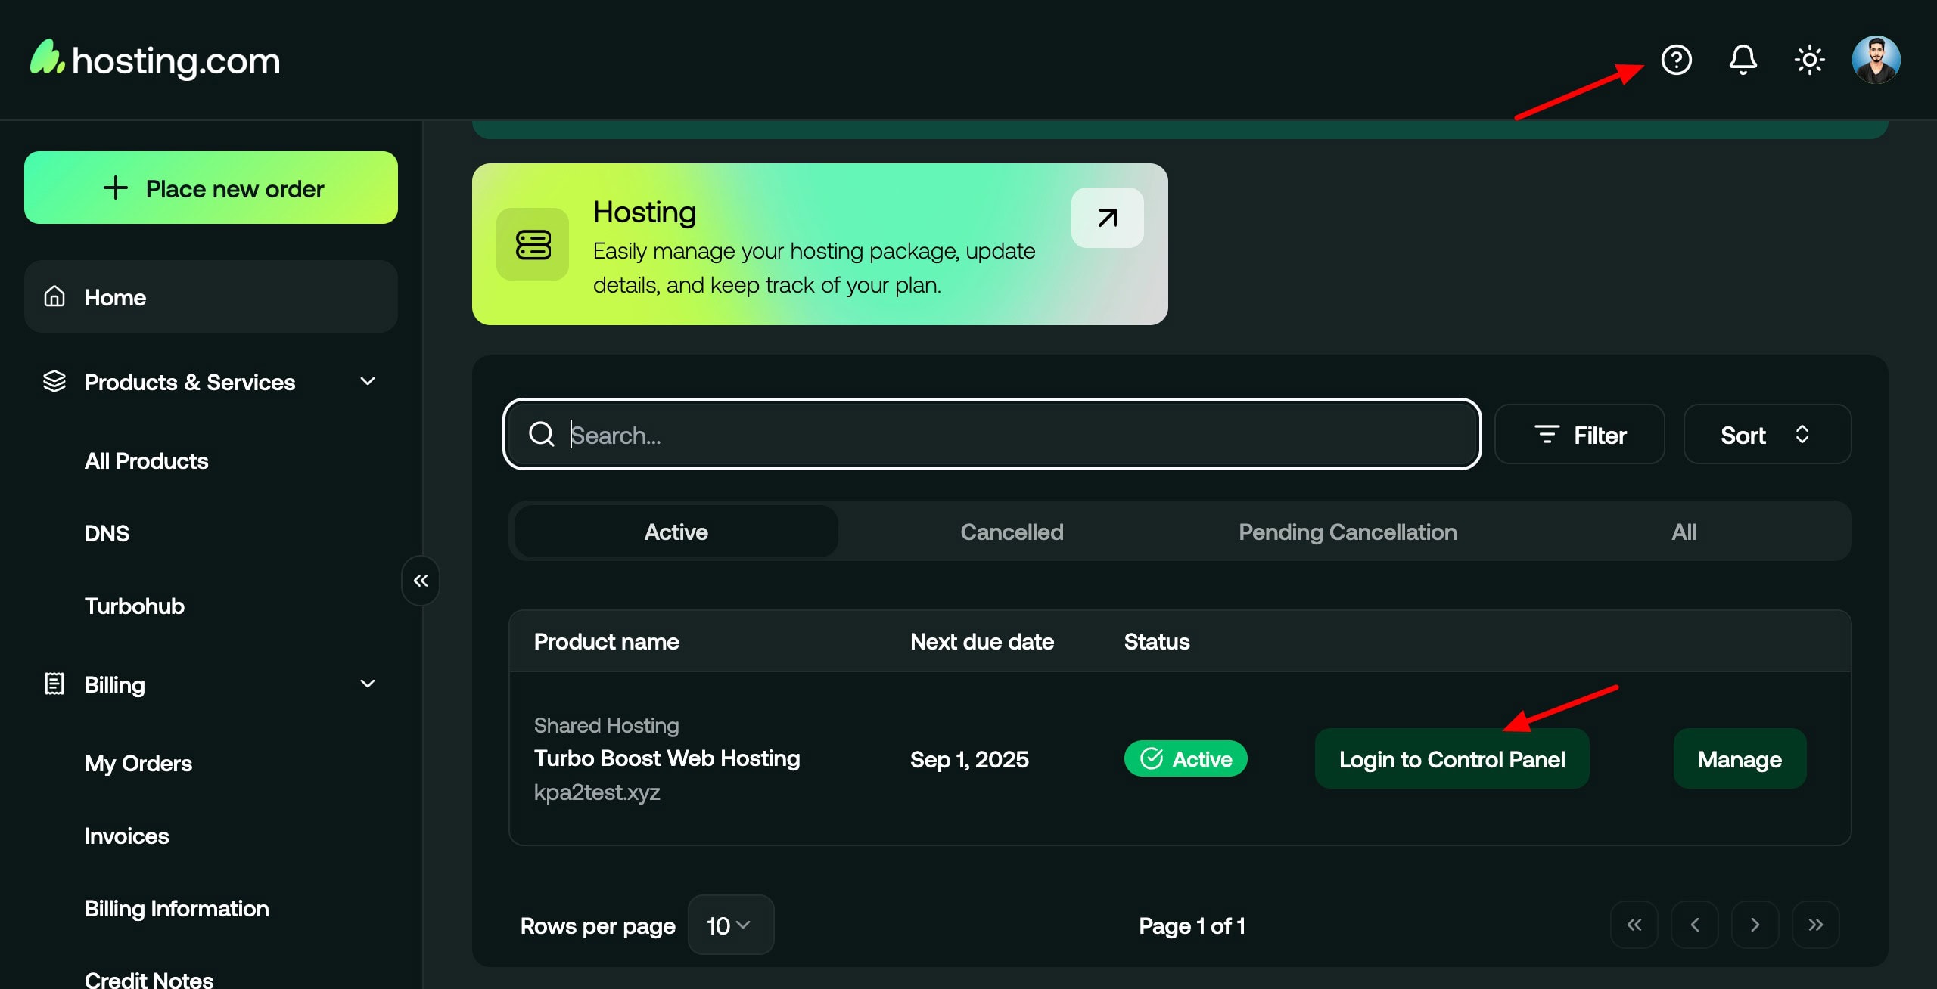Open the user profile avatar

(x=1876, y=60)
